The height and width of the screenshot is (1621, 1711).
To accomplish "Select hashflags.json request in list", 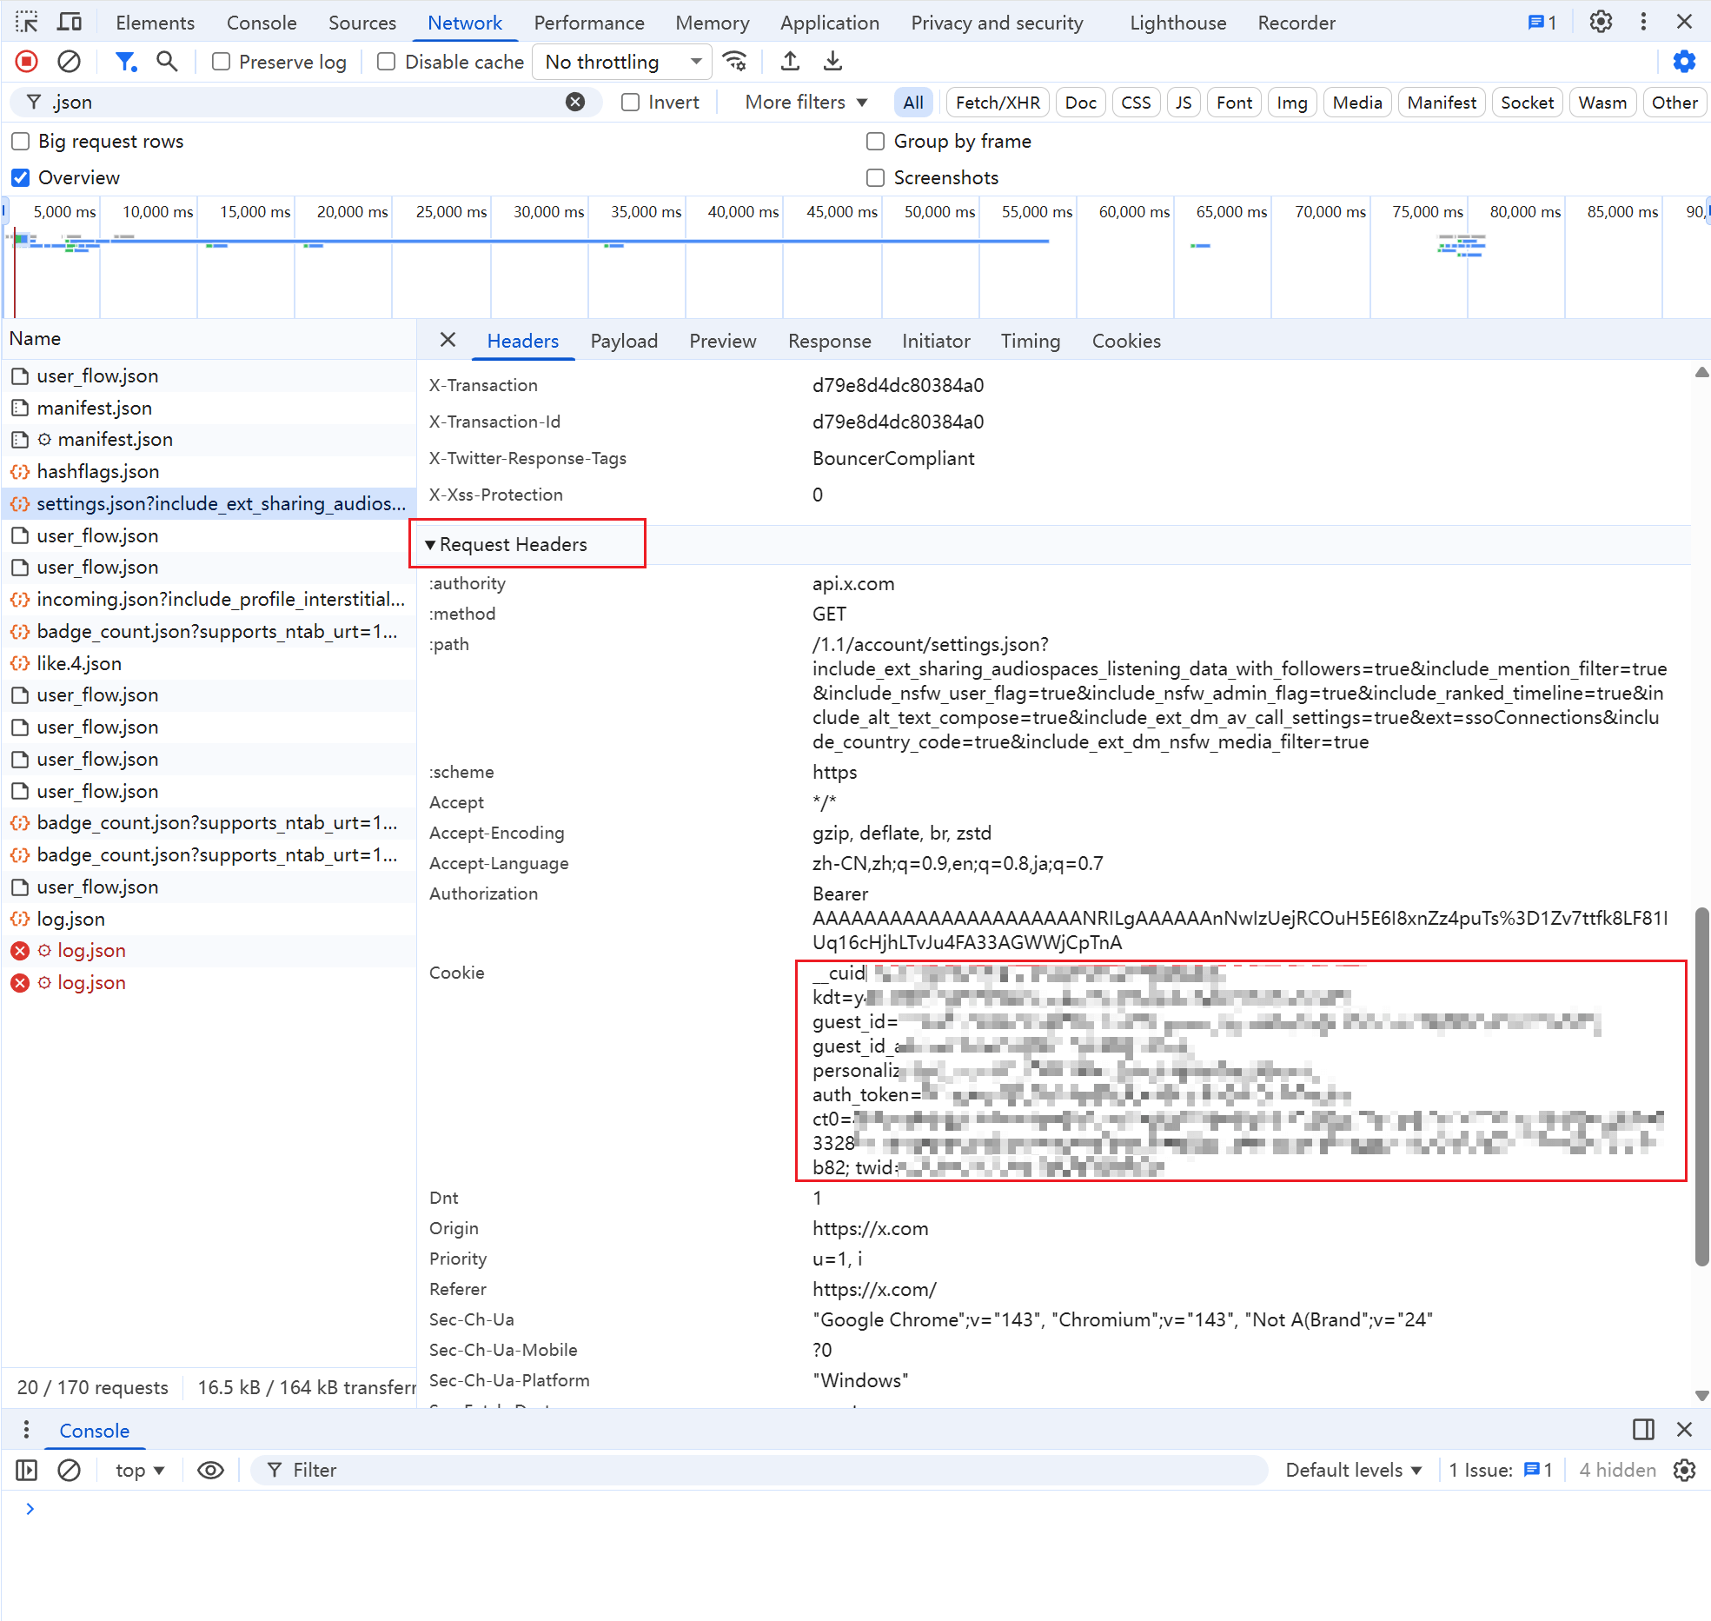I will (x=97, y=472).
